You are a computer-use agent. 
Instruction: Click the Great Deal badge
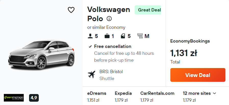coord(149,10)
